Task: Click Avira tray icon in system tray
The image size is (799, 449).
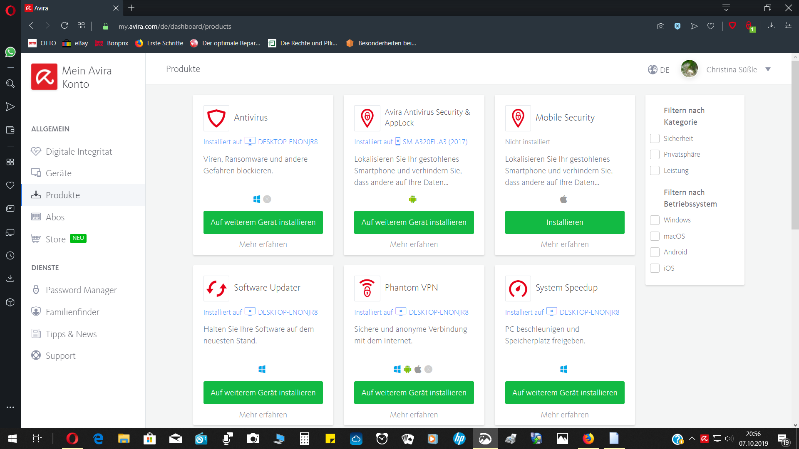Action: coord(704,439)
